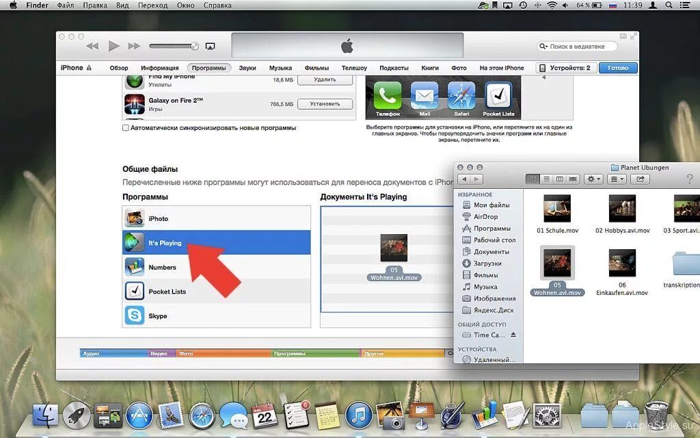Click Удалить for Find My iPhone
This screenshot has height=438, width=700.
tap(325, 79)
